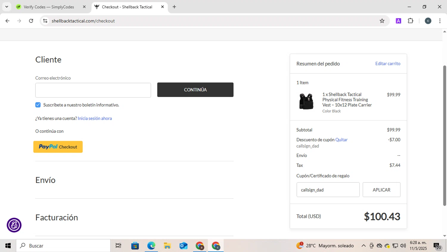Image resolution: width=447 pixels, height=252 pixels.
Task: Apply the coupon with APLICAR button
Action: coord(381,190)
